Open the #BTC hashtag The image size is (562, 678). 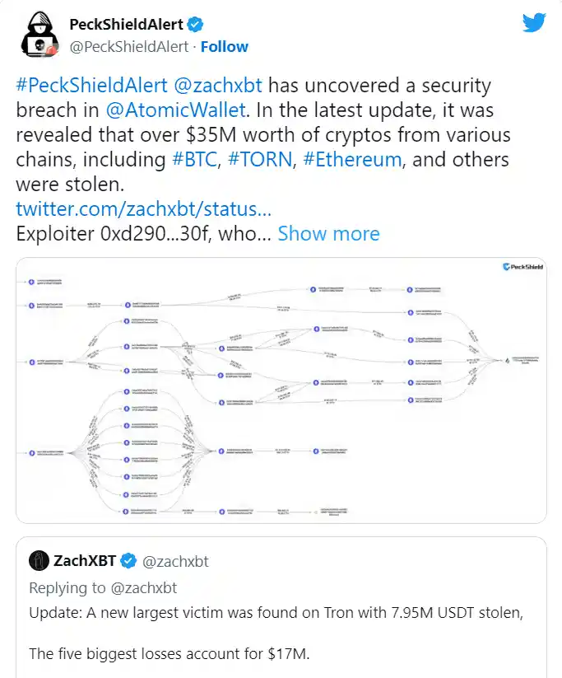tap(195, 159)
